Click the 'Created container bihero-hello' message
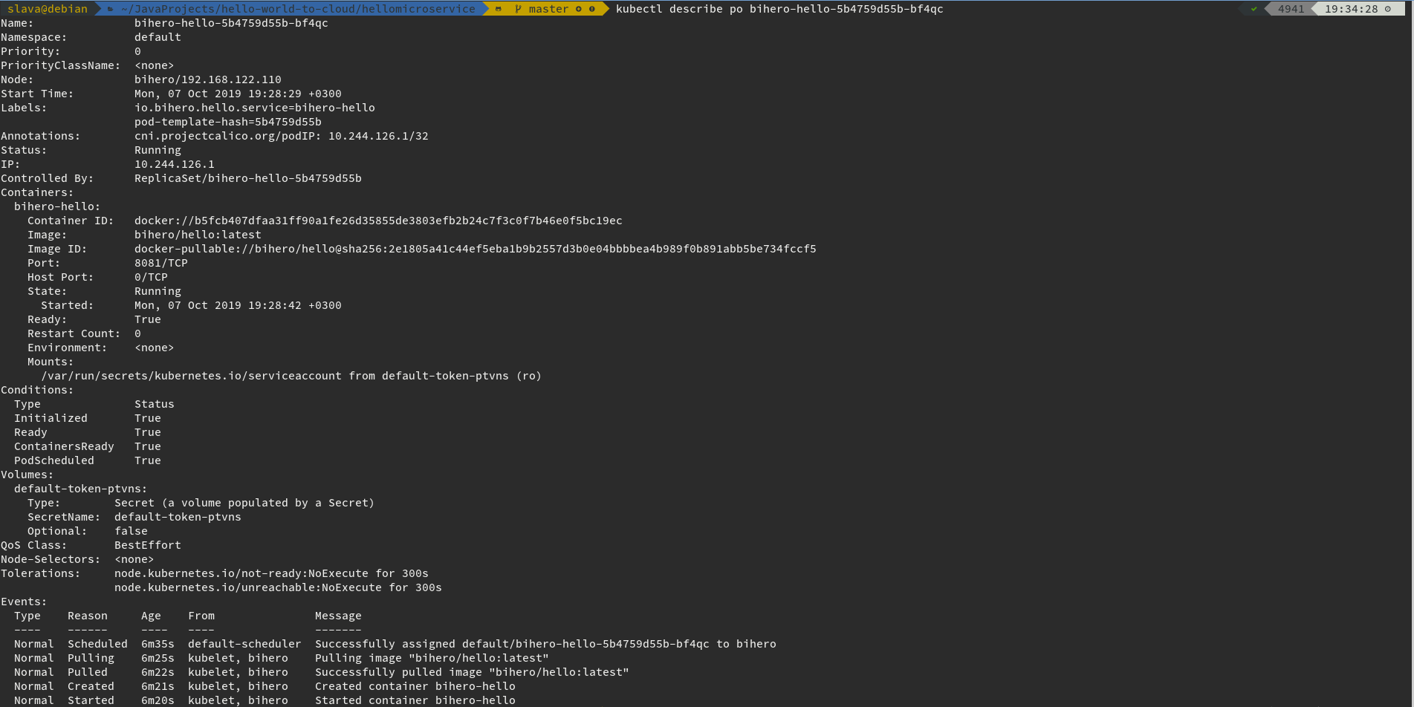The image size is (1414, 707). [x=415, y=686]
